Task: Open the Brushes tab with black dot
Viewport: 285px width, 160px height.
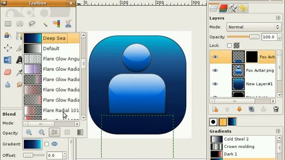Action: [213, 122]
